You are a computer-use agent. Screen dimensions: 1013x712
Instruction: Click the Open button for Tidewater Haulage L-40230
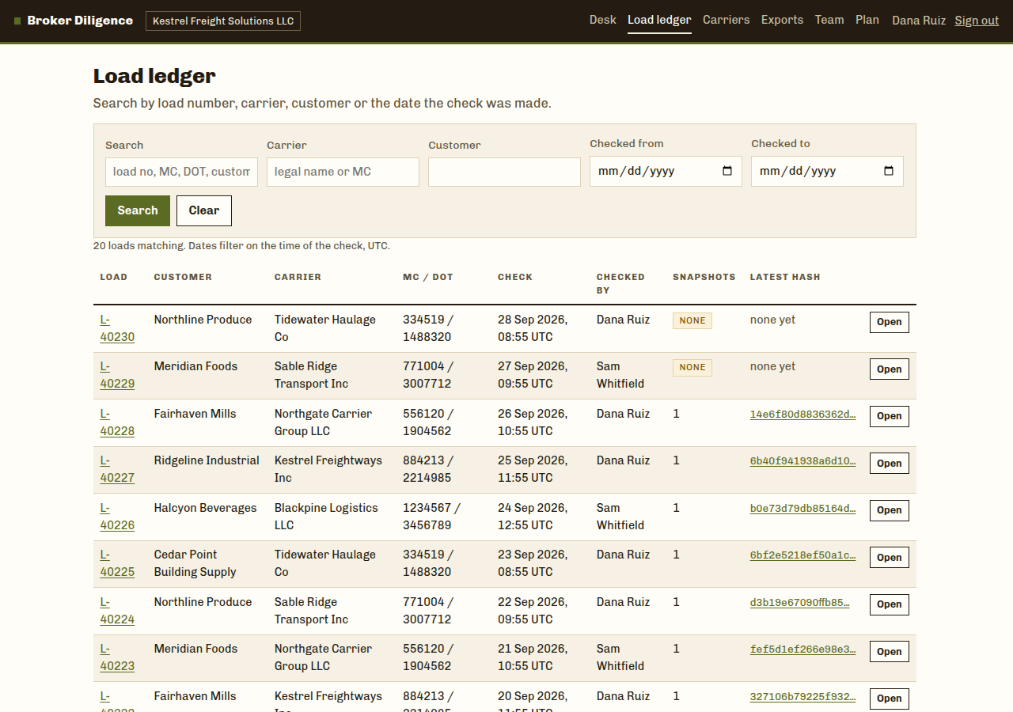890,322
